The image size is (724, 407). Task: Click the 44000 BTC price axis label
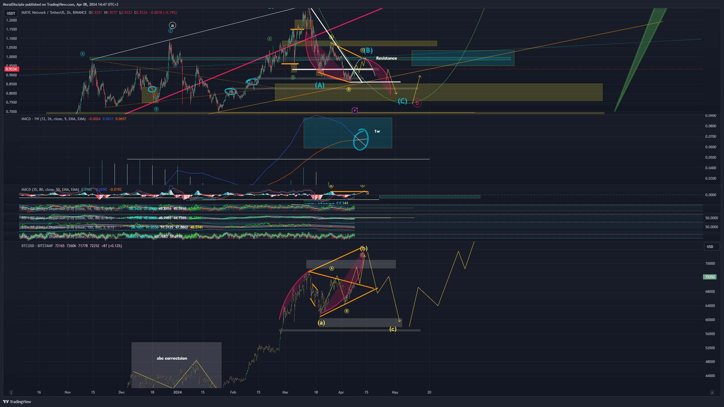[x=710, y=376]
